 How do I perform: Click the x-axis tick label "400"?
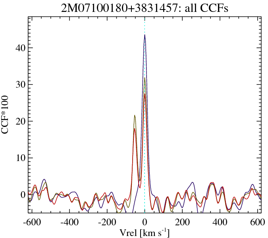(220, 222)
